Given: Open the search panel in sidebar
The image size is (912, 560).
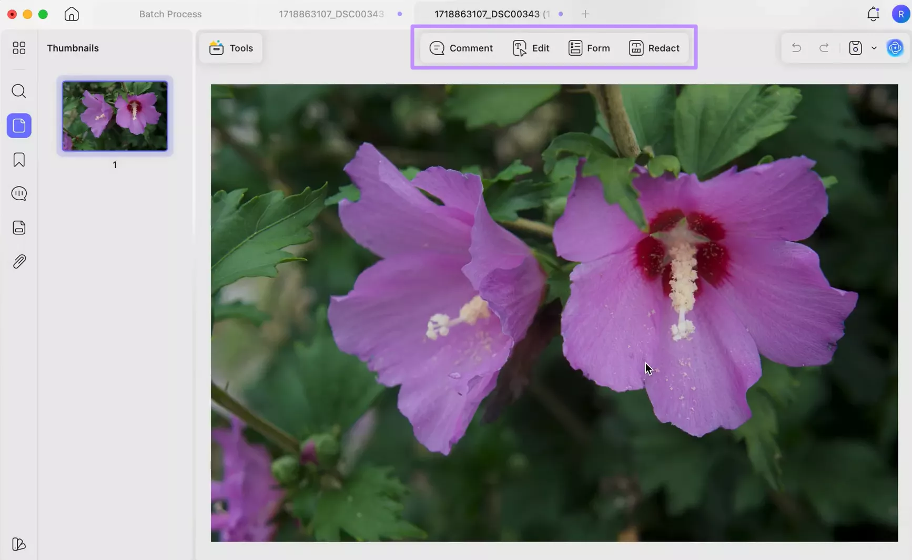Looking at the screenshot, I should [x=19, y=91].
